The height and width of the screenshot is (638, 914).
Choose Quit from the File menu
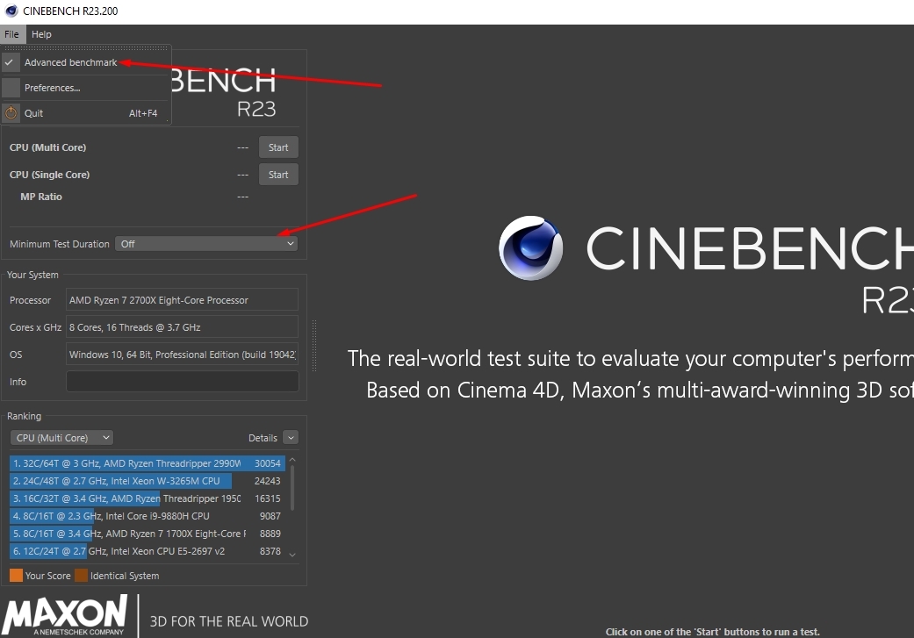(x=86, y=113)
